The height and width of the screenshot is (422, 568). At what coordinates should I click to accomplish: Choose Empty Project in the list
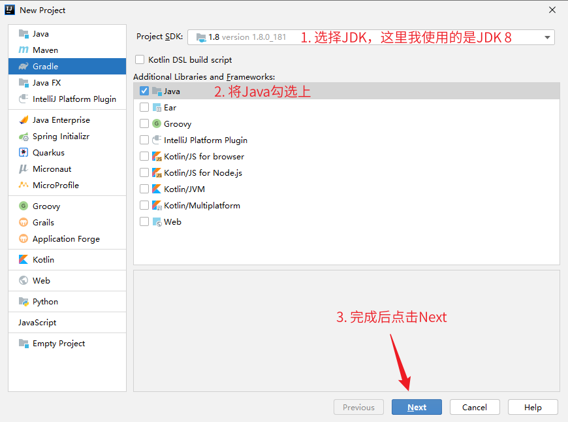pyautogui.click(x=58, y=344)
